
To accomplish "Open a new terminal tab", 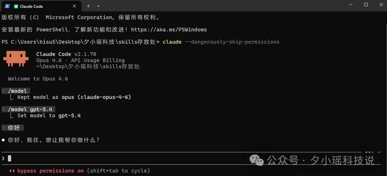I will click(x=88, y=6).
